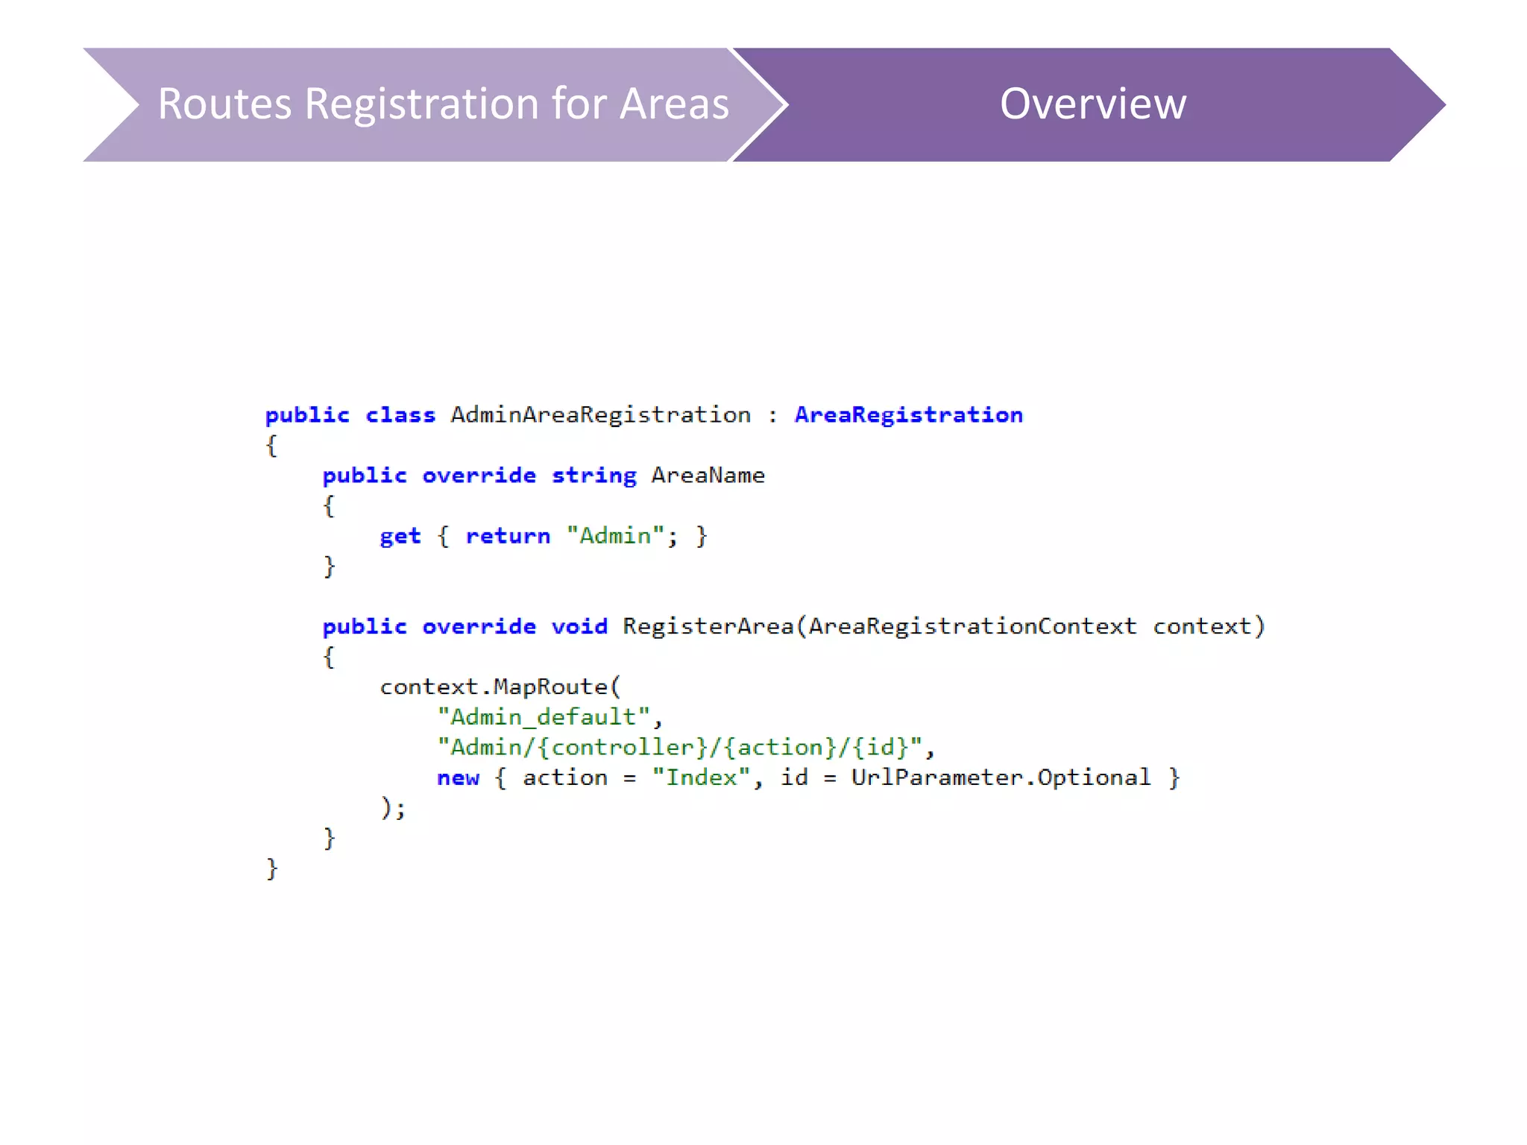Click 'public class' keywords on first line
The image size is (1527, 1145).
(x=350, y=414)
